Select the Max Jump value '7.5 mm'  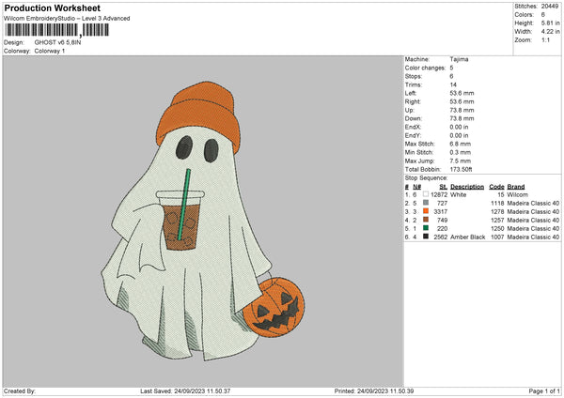pyautogui.click(x=460, y=161)
